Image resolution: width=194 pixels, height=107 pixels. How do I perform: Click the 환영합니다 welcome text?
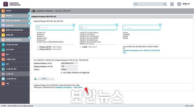click(186, 4)
